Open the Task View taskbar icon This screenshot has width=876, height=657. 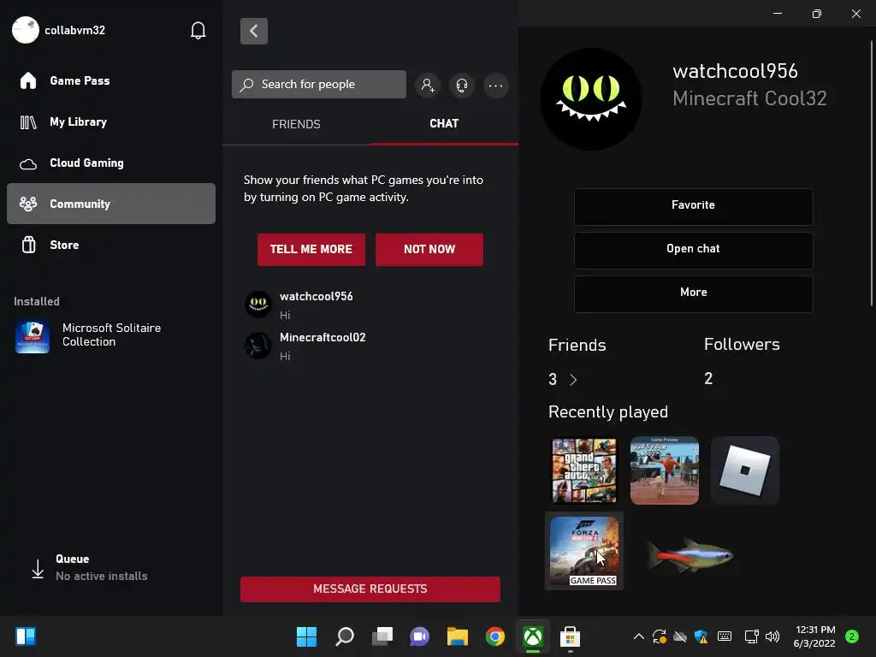(x=382, y=636)
